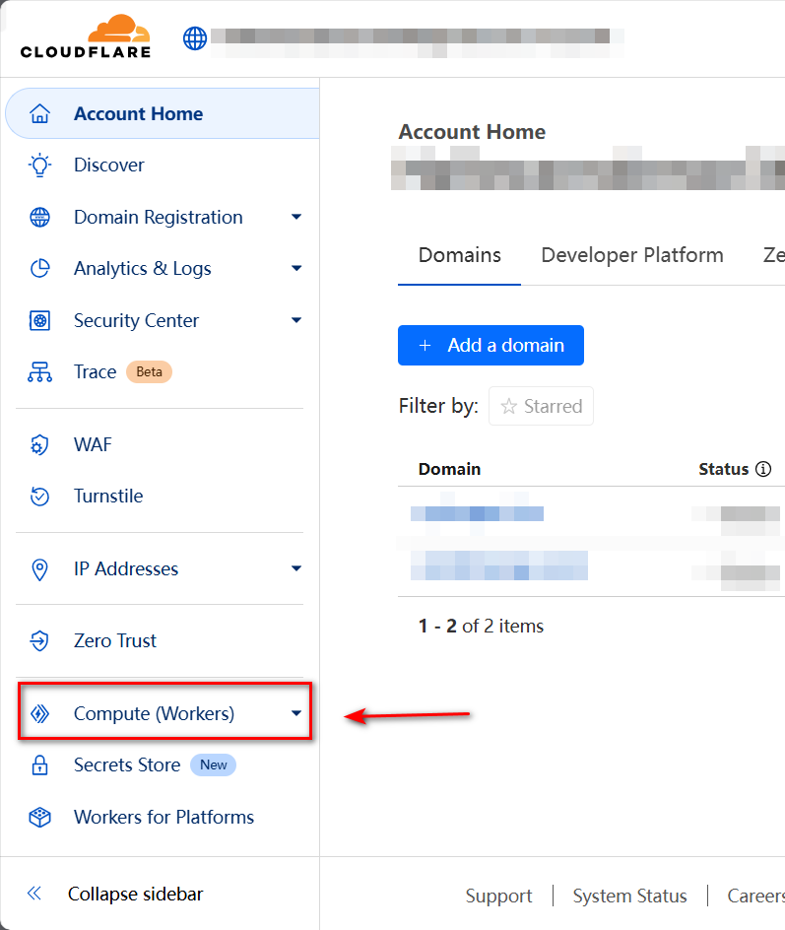
Task: Toggle the Starred filter
Action: click(x=541, y=406)
